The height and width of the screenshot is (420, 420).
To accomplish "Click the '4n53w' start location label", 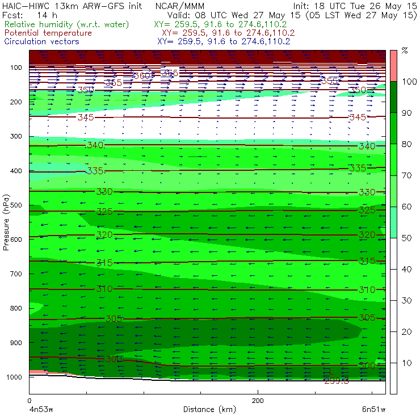I will (x=41, y=409).
